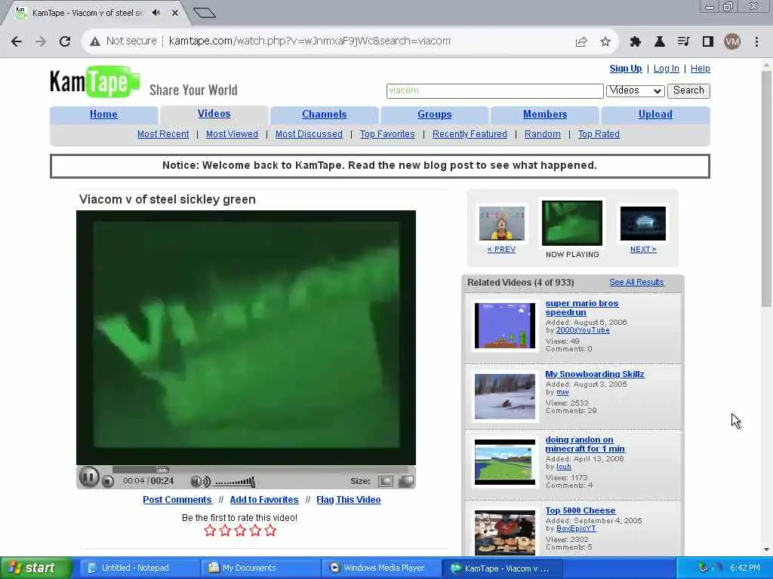Open the Windows start button

(x=35, y=568)
